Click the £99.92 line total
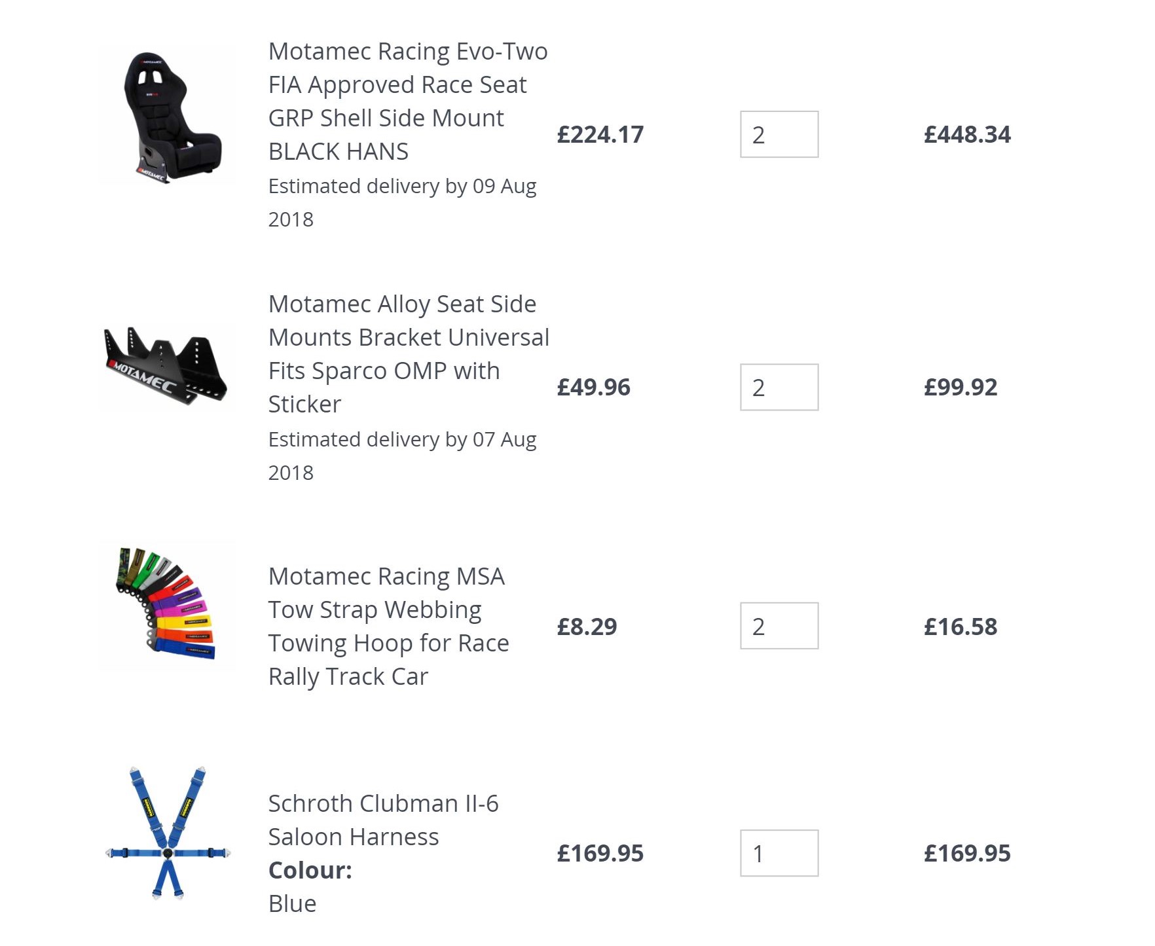Viewport: 1155px width, 946px height. click(961, 387)
